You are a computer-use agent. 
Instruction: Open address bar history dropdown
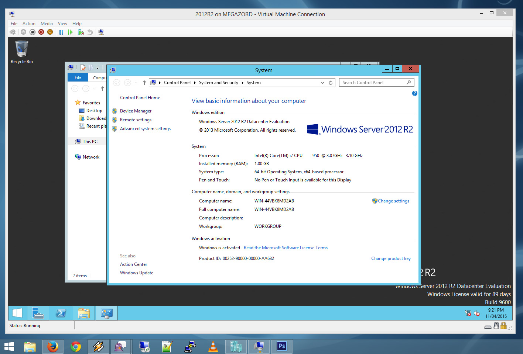coord(322,83)
